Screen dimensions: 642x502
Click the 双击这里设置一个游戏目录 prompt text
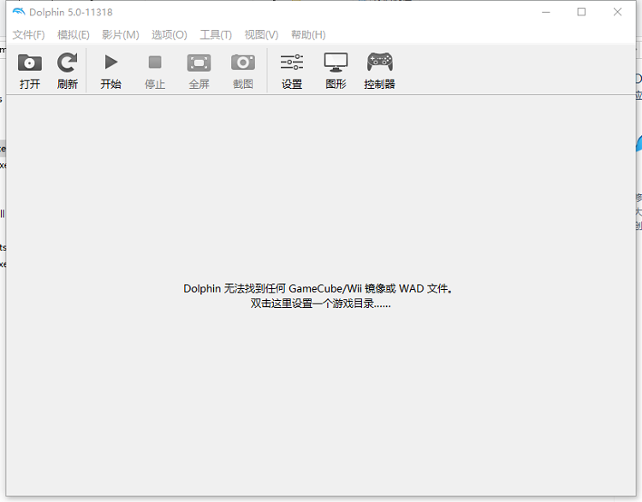(320, 304)
